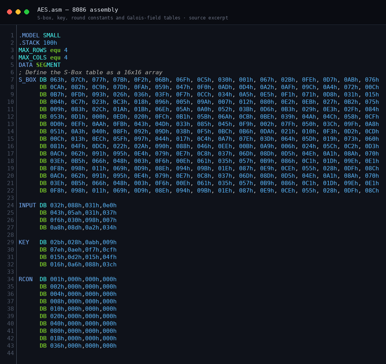Click line number 44 in gutter
Viewport: 386px width, 364px height.
coord(10,353)
